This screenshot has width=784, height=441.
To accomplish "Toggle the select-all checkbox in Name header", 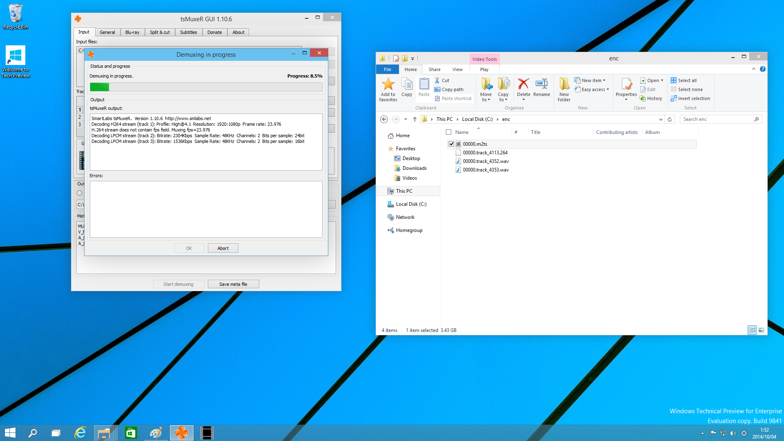I will pos(448,132).
